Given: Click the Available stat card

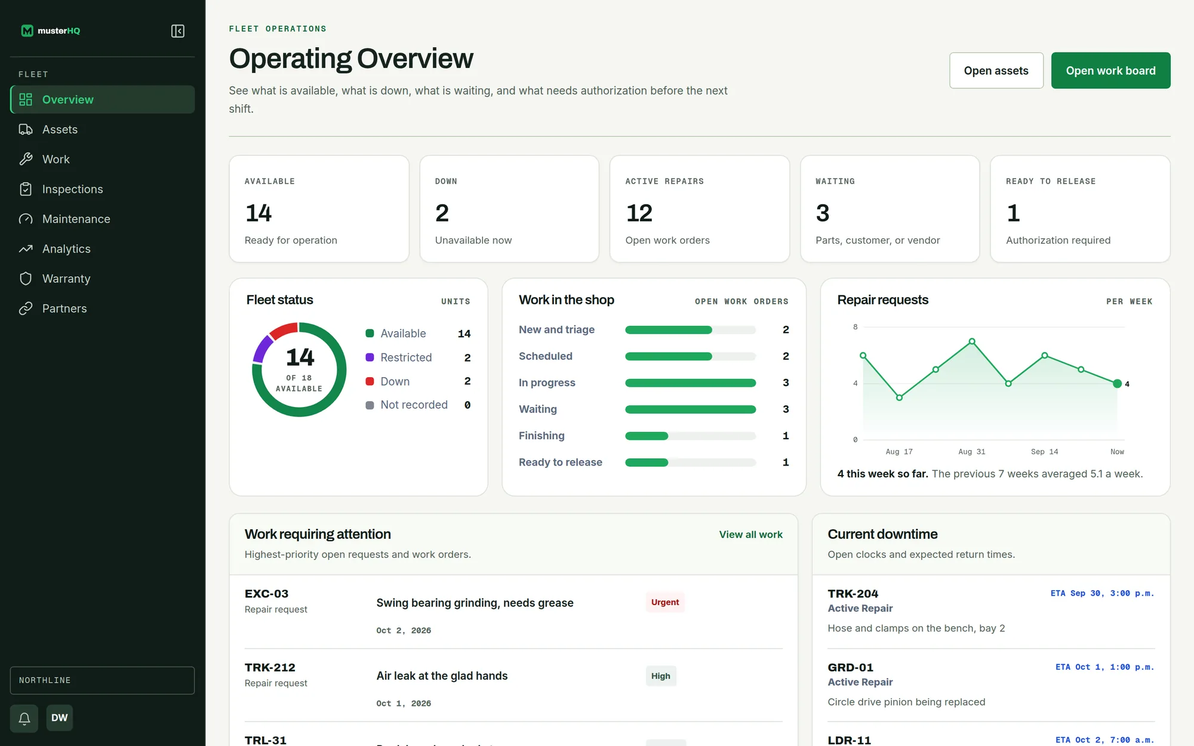Looking at the screenshot, I should pos(319,209).
